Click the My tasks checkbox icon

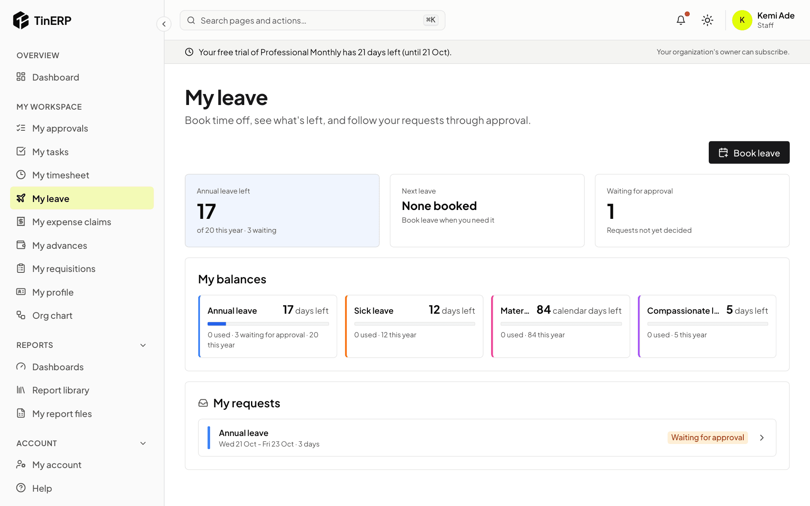[x=21, y=151]
